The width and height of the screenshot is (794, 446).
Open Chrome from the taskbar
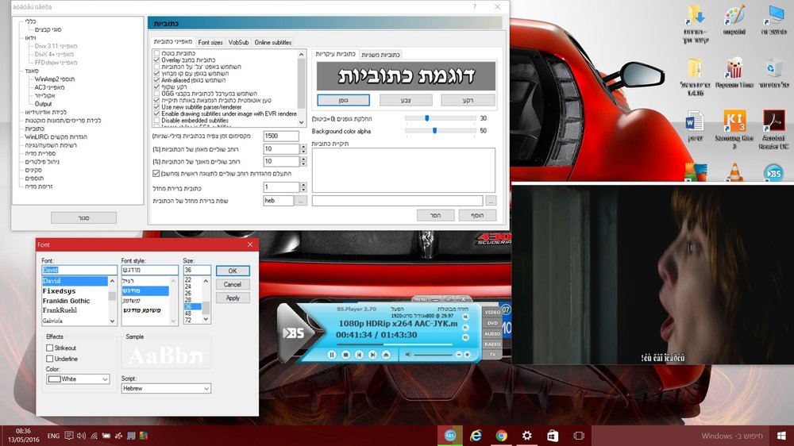coord(501,436)
